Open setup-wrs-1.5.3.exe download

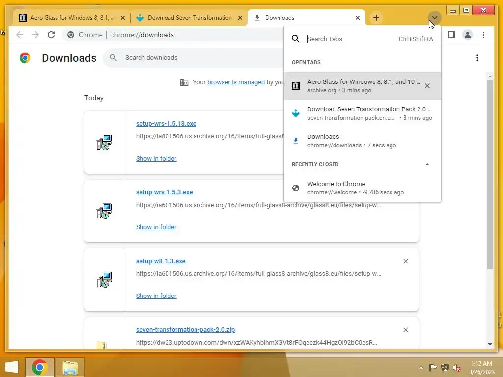click(164, 192)
